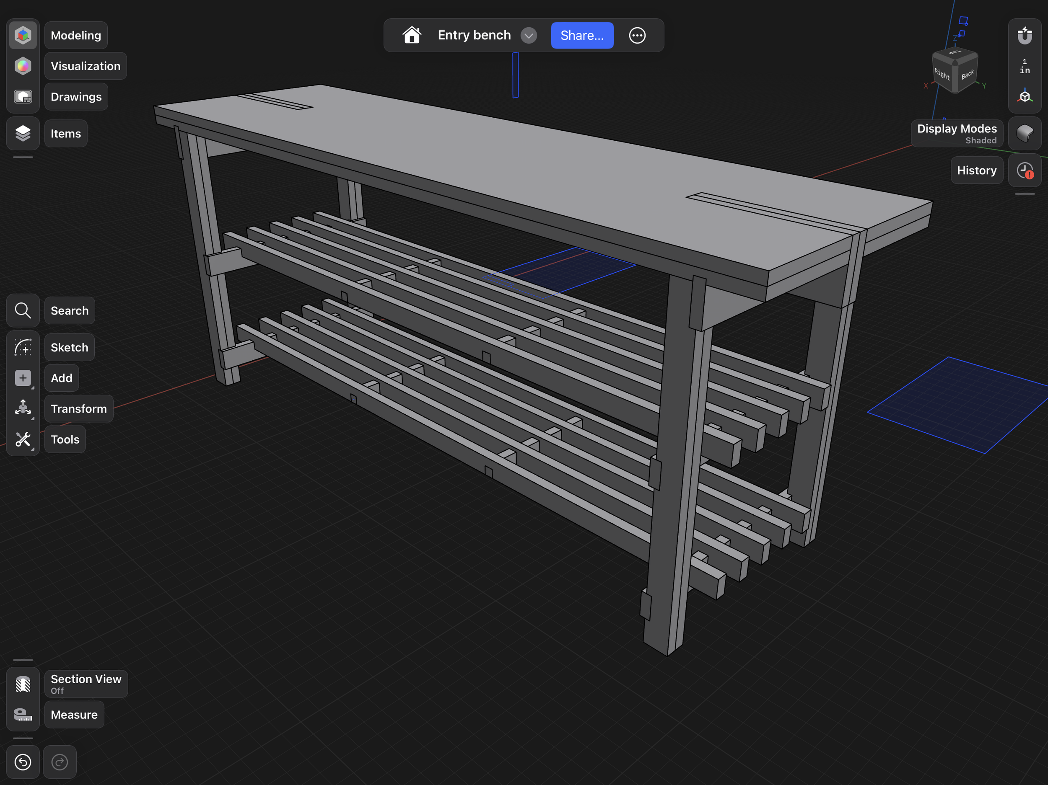This screenshot has height=785, width=1048.
Task: Open the History clock icon
Action: click(x=1024, y=170)
